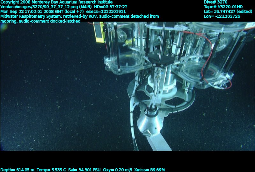Click the 'Midwater Respirometry System' annotation line

pos(79,16)
